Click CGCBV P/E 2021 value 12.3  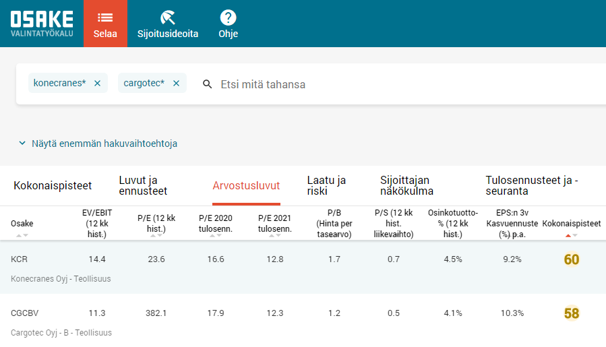point(275,313)
